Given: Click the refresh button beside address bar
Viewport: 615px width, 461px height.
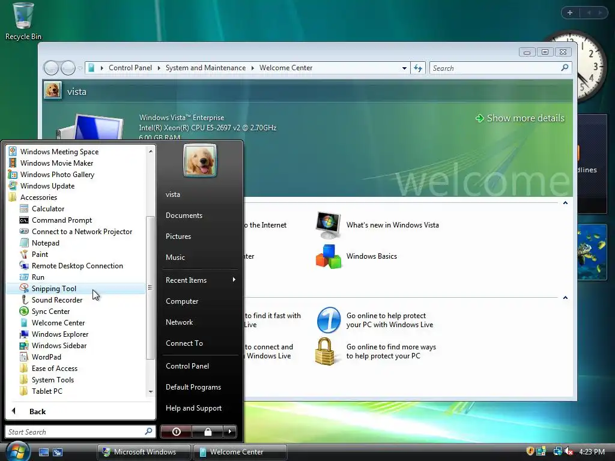Looking at the screenshot, I should 418,68.
